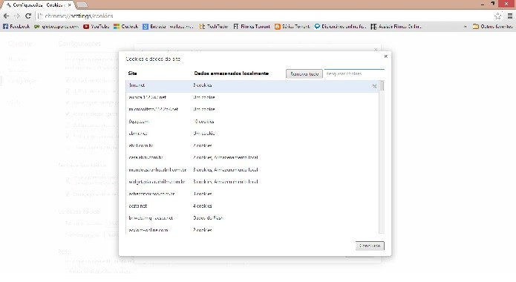Screen dimensions: 516x282
Task: Click the cookie list scrollbar thumb
Action: click(382, 85)
